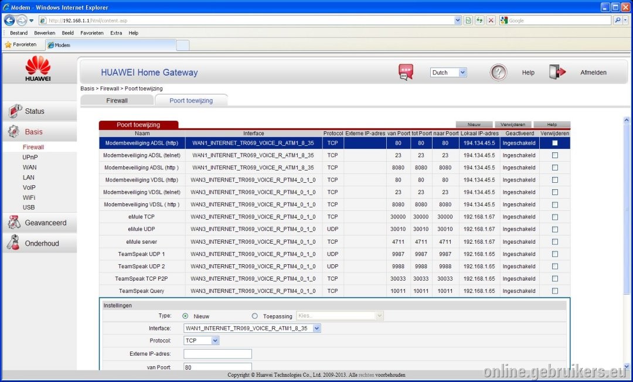
Task: Open the Status section icon
Action: coord(15,111)
